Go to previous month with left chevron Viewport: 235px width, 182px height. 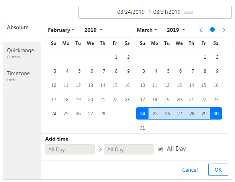pos(201,30)
